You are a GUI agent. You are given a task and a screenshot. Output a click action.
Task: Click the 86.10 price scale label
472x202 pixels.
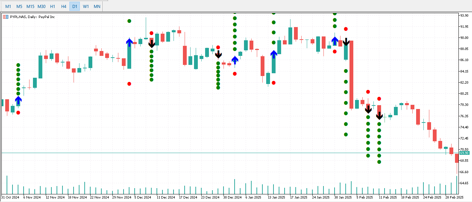tap(464, 60)
